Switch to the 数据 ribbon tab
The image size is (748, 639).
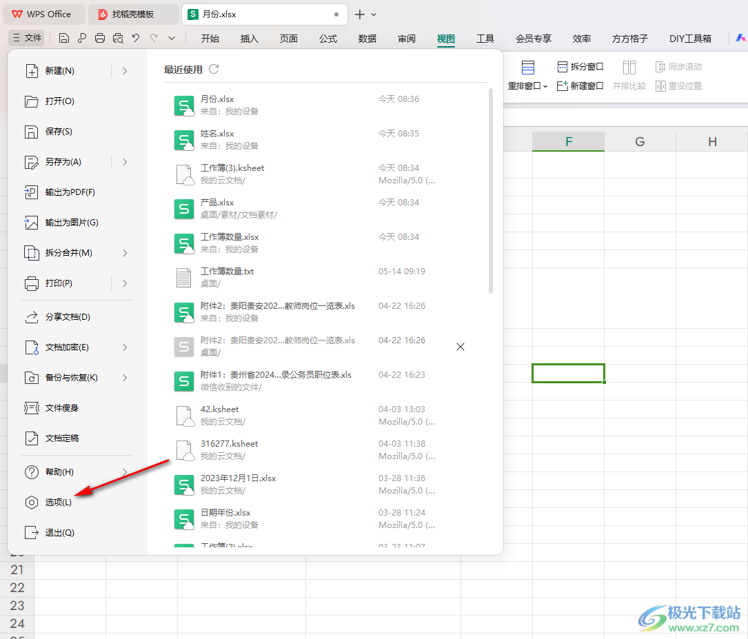tap(367, 39)
